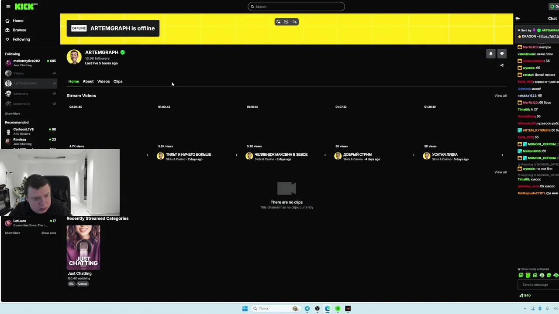Click middle icon in banner overlay toolbar
Viewport: 559px width, 314px height.
pyautogui.click(x=286, y=22)
